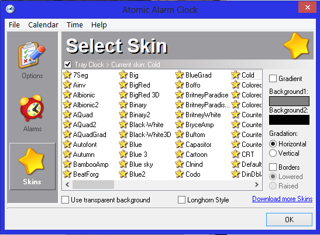Select the AQuad2 skin name

84,125
